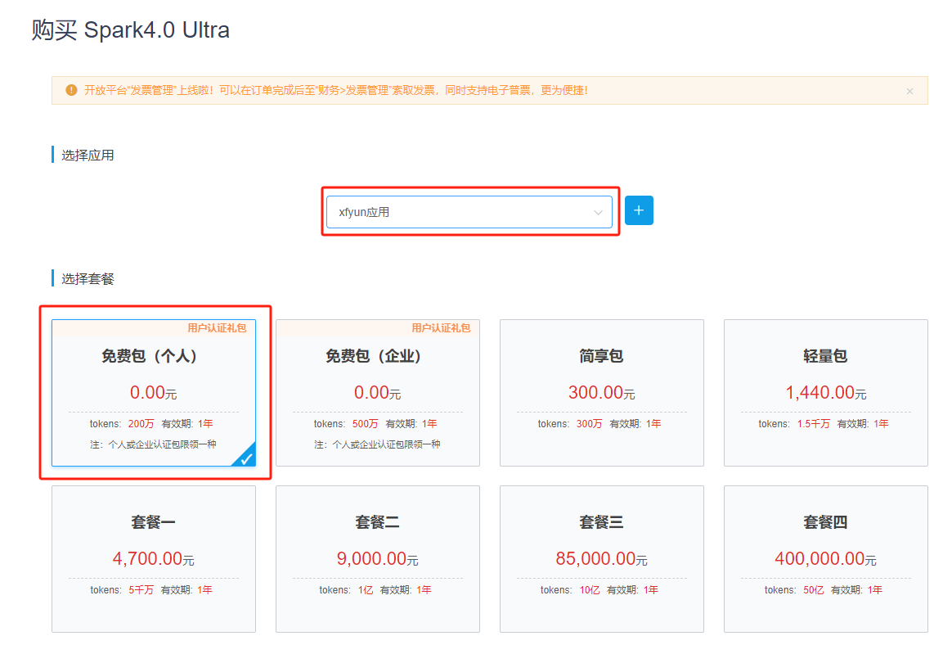952x645 pixels.
Task: Click the orange warning icon in banner
Action: click(x=71, y=90)
